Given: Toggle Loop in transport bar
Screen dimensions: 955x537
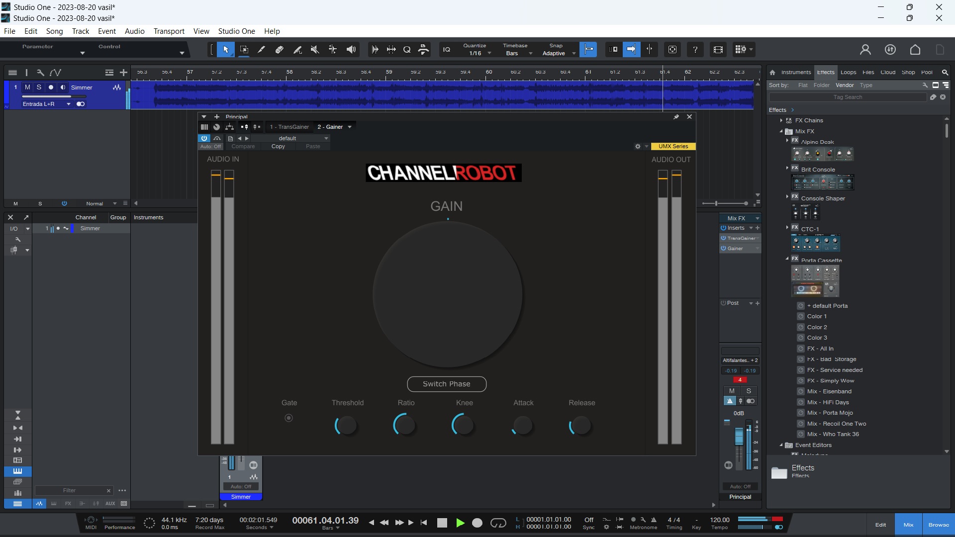Looking at the screenshot, I should 498,523.
